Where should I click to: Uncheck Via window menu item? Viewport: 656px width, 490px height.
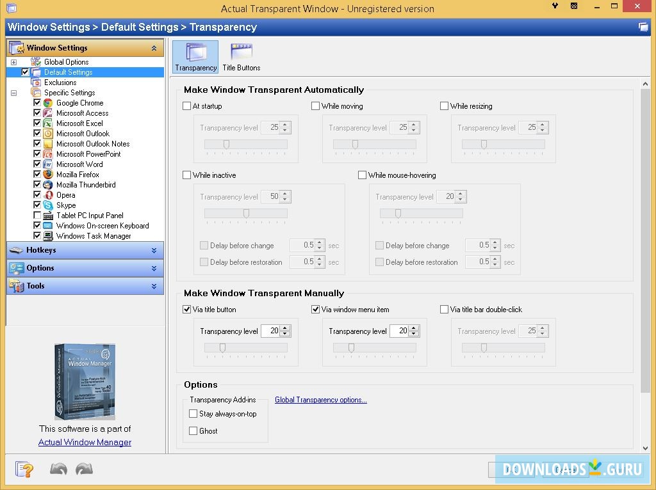tap(315, 310)
